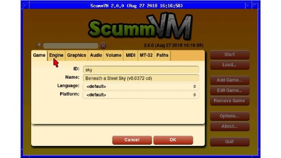Open the MIDI tab
Screen dimensions: 281x158
130,55
